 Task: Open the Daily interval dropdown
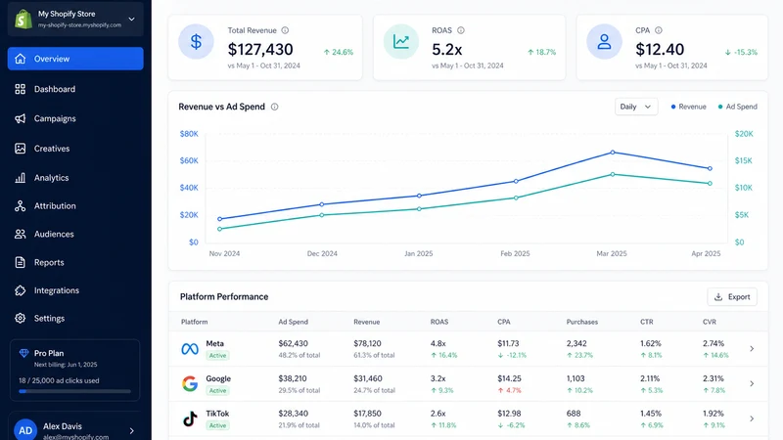[635, 107]
